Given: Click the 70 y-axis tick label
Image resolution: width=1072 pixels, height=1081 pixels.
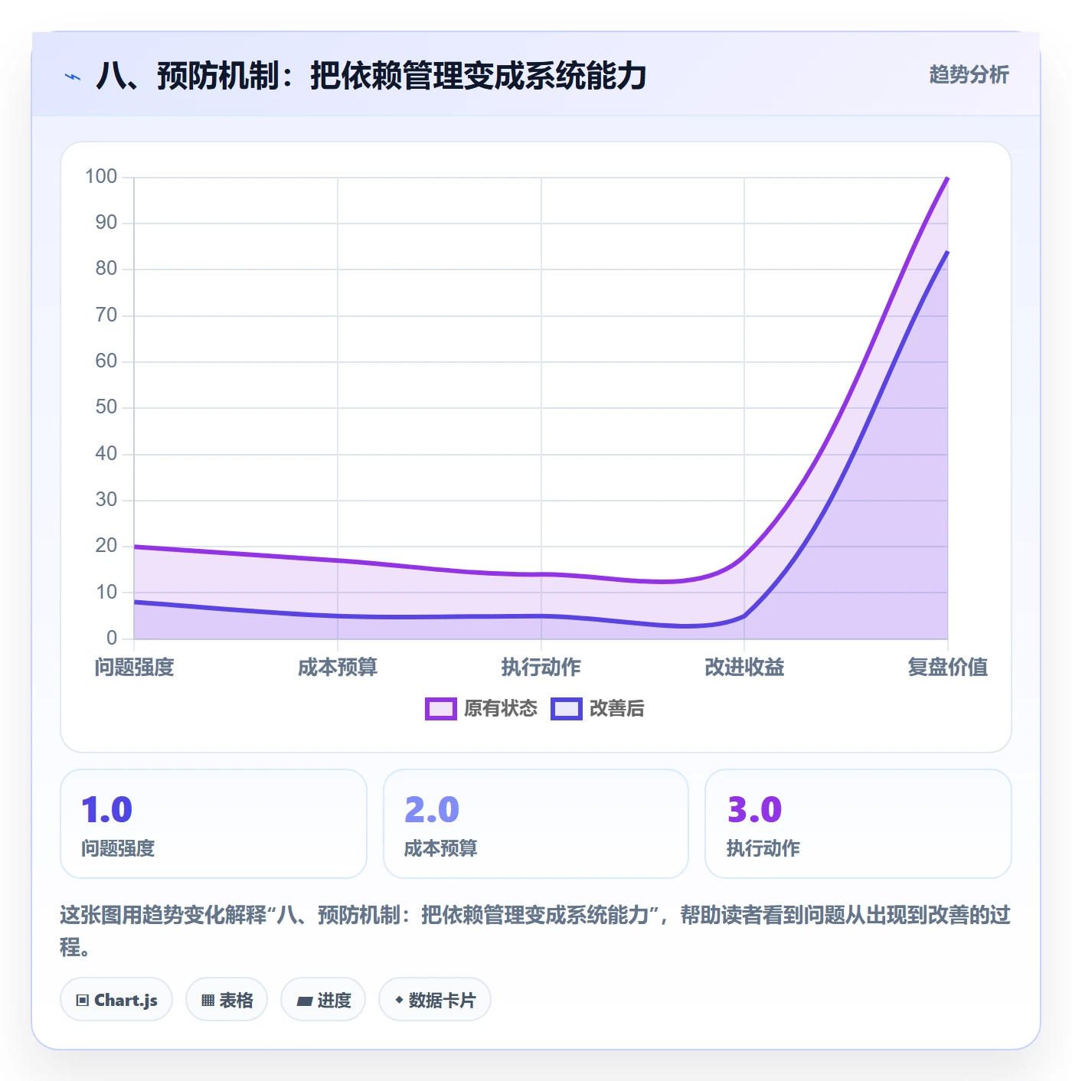Looking at the screenshot, I should click(x=106, y=315).
